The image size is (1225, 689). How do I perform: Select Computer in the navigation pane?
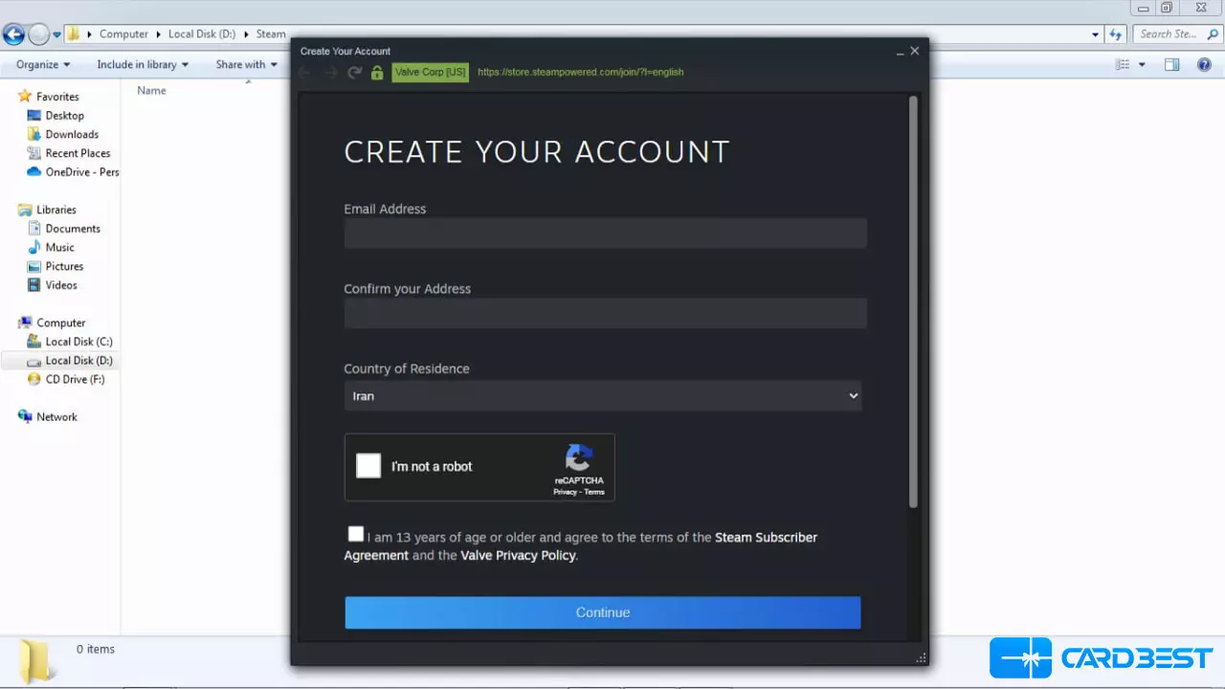(x=60, y=322)
